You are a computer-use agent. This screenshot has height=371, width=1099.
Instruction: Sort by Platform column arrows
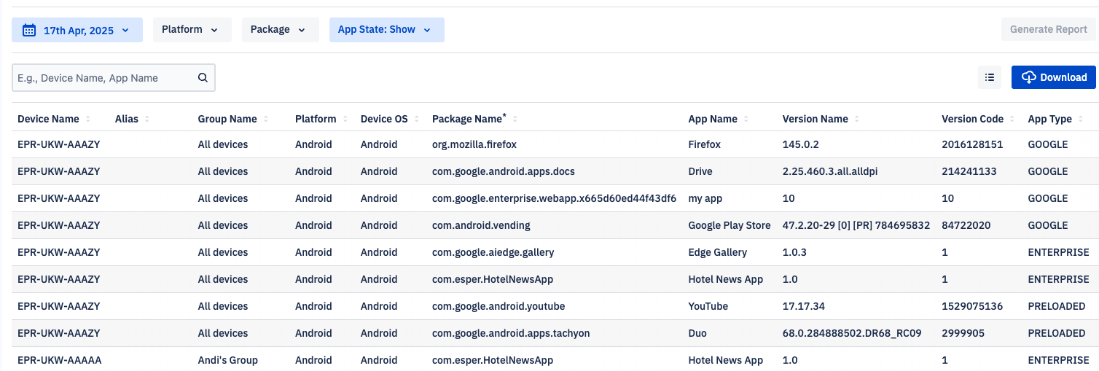[345, 119]
